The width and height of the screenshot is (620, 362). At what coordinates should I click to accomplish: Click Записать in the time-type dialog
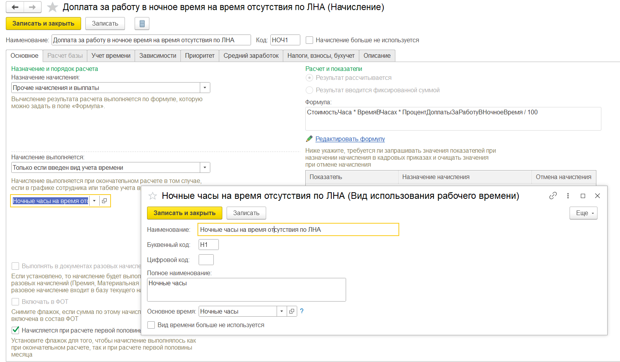[x=246, y=213]
